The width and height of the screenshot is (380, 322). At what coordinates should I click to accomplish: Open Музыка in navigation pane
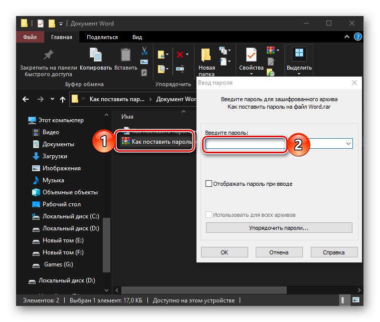pyautogui.click(x=48, y=180)
